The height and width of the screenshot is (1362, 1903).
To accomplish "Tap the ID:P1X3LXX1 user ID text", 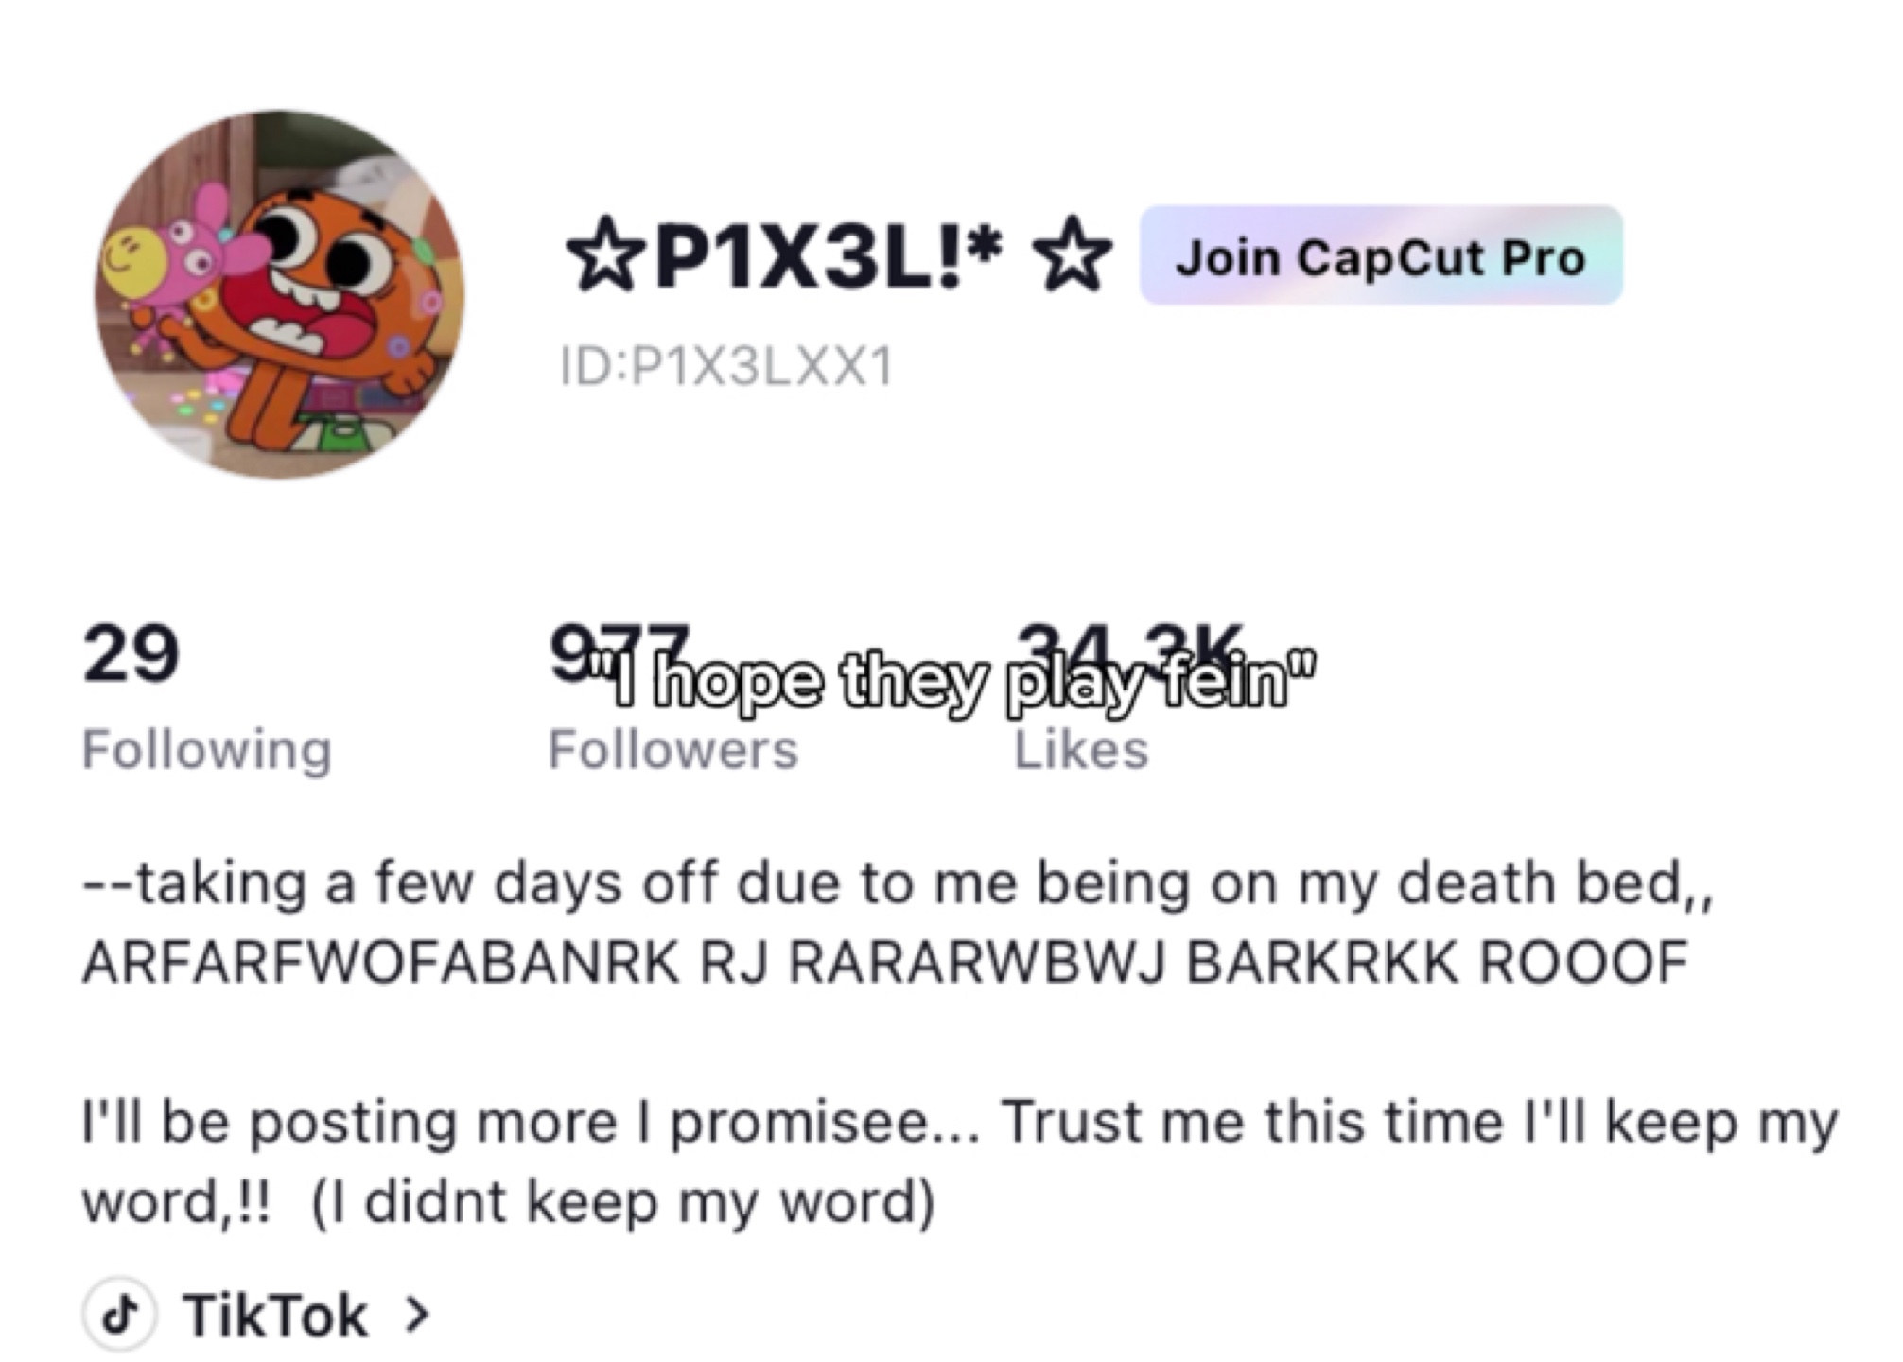I will pyautogui.click(x=726, y=366).
